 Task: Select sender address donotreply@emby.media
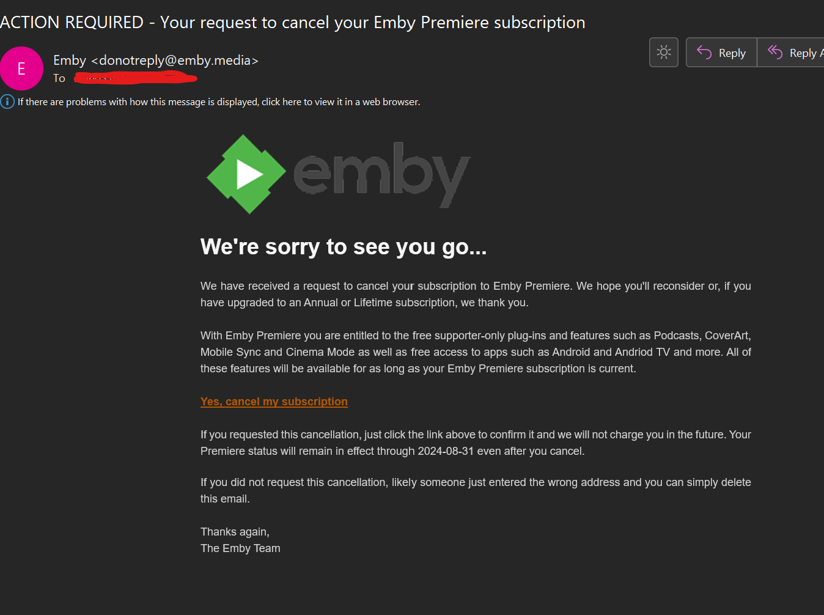click(175, 61)
